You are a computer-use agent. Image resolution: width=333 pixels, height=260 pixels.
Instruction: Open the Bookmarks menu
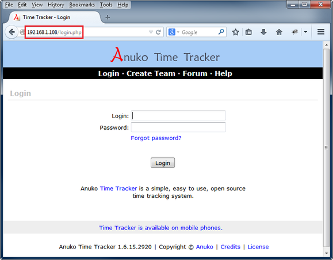click(x=82, y=5)
